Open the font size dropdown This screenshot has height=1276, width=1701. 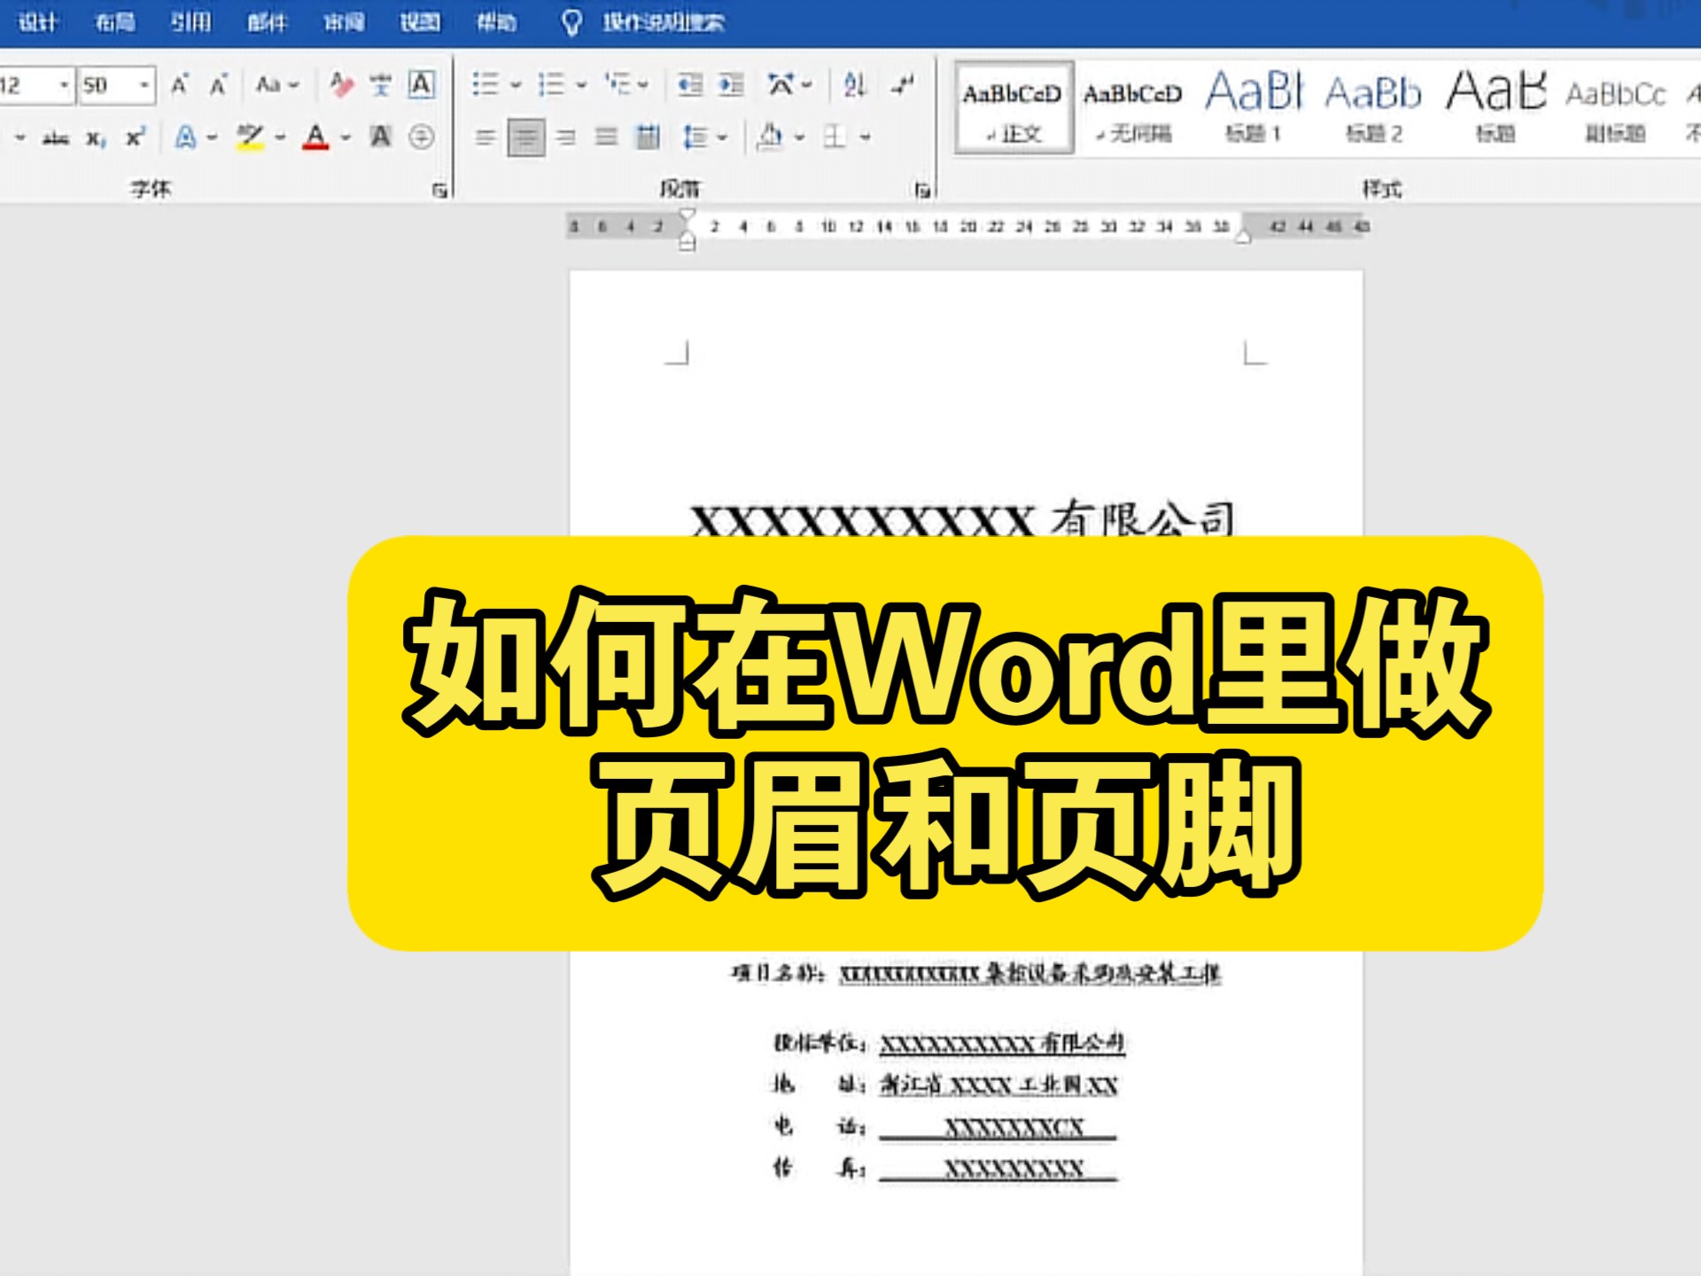(144, 85)
